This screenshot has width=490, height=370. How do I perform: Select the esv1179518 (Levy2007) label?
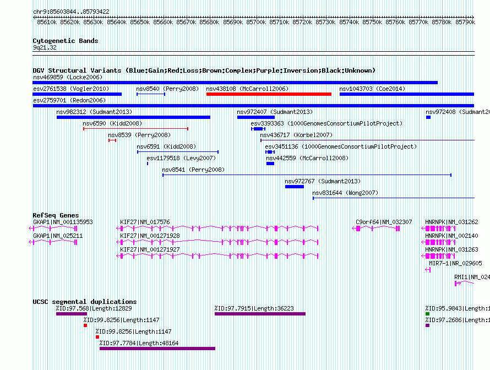(181, 158)
